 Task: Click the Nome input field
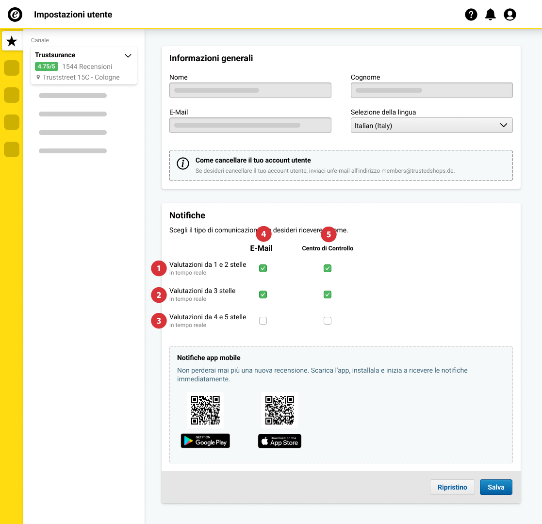[250, 90]
